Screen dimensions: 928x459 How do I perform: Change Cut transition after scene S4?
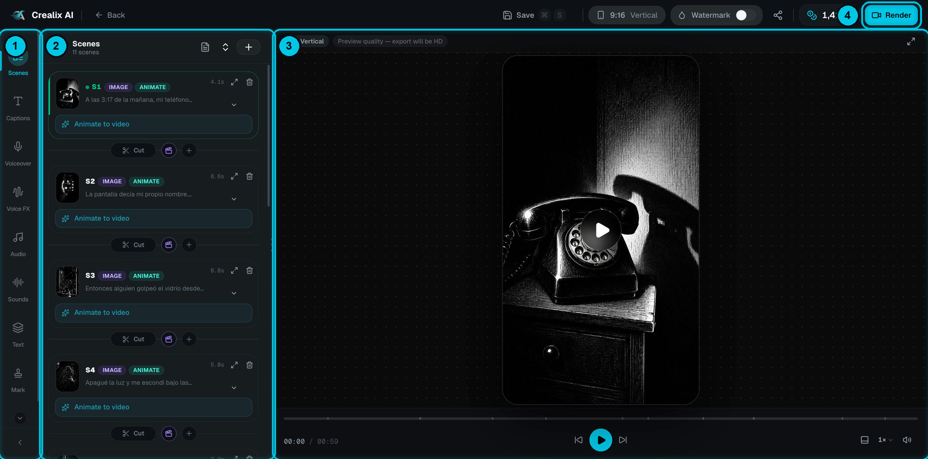[x=133, y=433]
